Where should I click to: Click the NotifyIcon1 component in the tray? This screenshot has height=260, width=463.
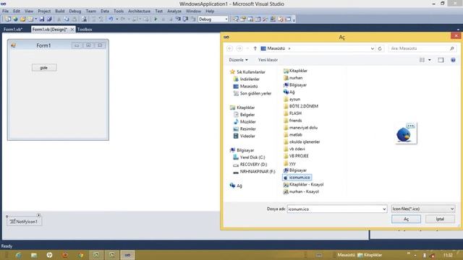tap(24, 222)
